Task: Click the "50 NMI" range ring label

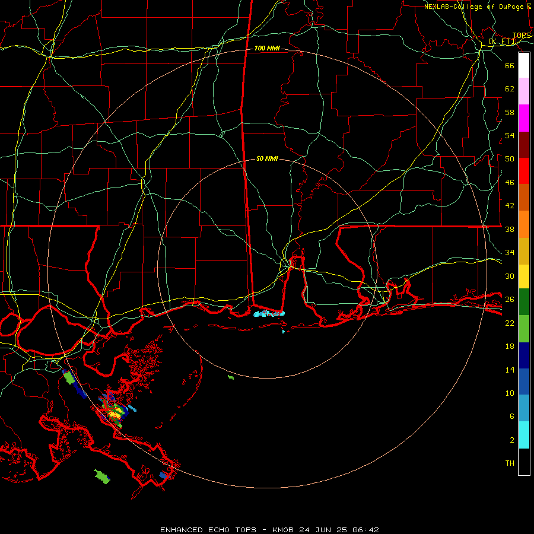Action: click(x=267, y=158)
